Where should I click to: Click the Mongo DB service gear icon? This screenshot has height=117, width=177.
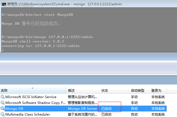pos(3,109)
